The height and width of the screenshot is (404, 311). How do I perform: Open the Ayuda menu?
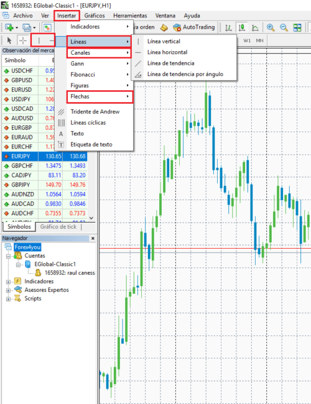pyautogui.click(x=192, y=16)
